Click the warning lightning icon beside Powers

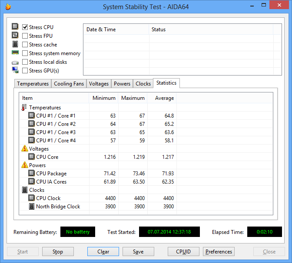(x=25, y=165)
